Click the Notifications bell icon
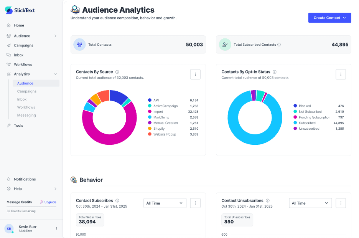 (x=8, y=179)
